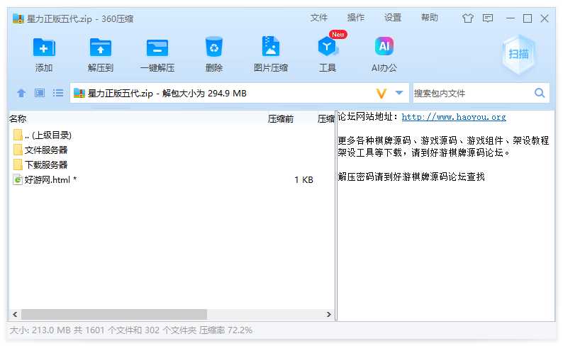The height and width of the screenshot is (346, 563).
Task: Click the 1 KB size value
Action: pos(303,180)
